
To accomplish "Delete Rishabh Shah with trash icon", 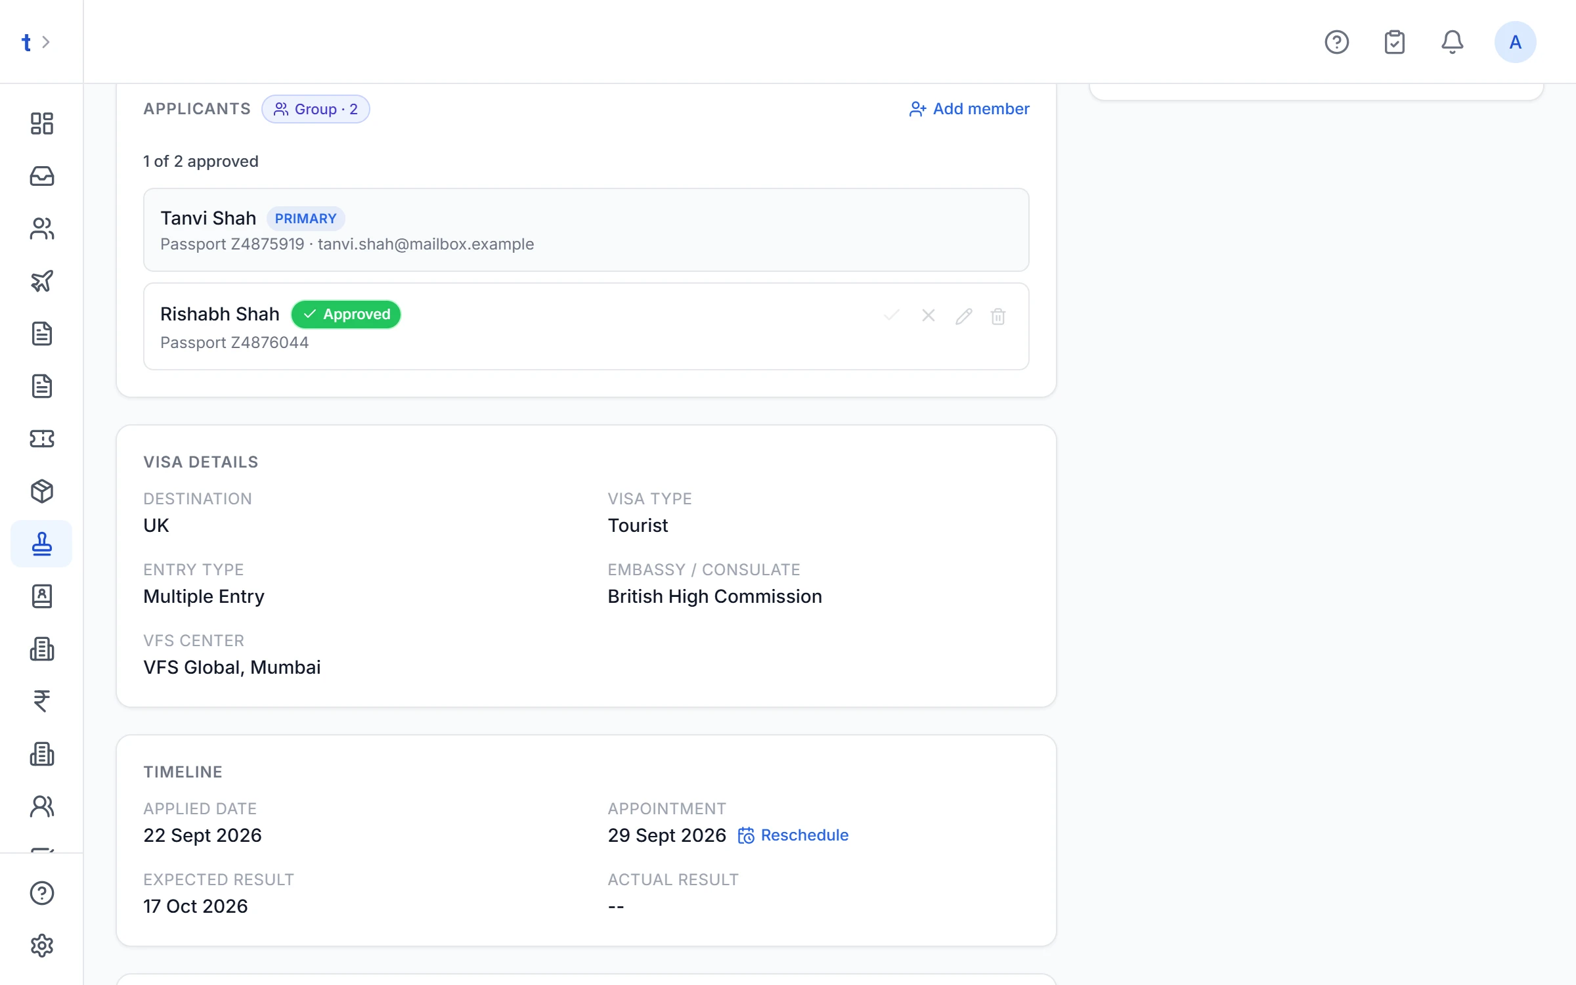I will pos(998,316).
